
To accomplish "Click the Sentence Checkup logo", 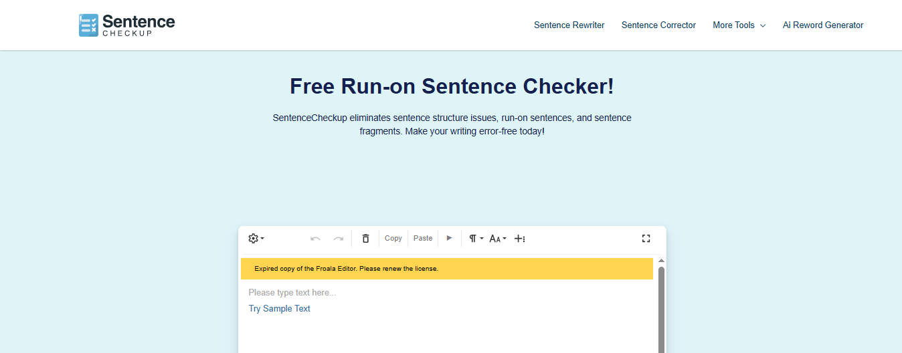I will 126,25.
